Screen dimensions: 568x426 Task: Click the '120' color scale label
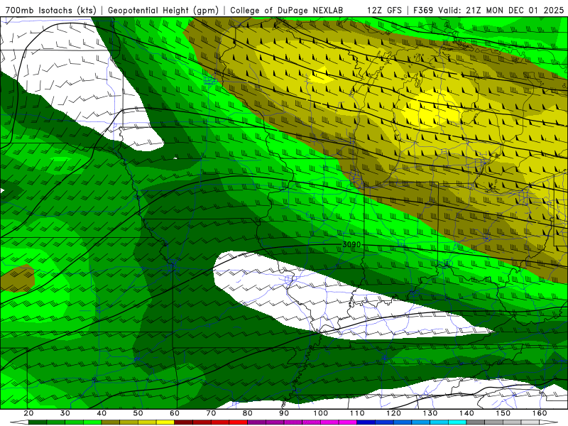394,413
